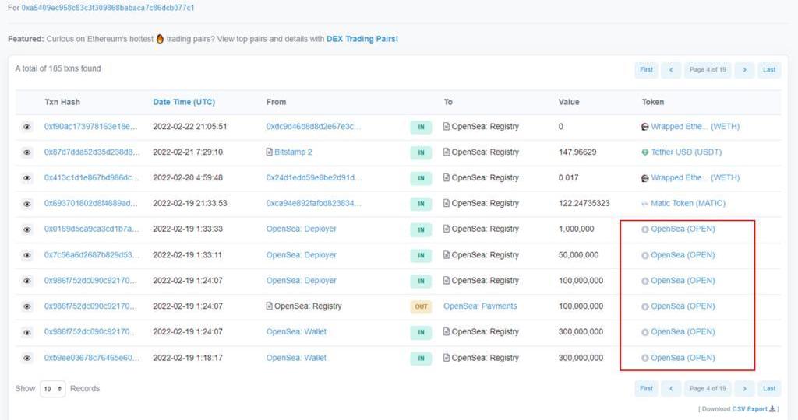Open OpenSea: Payments address link
Viewport: 798px width, 420px height.
point(480,306)
